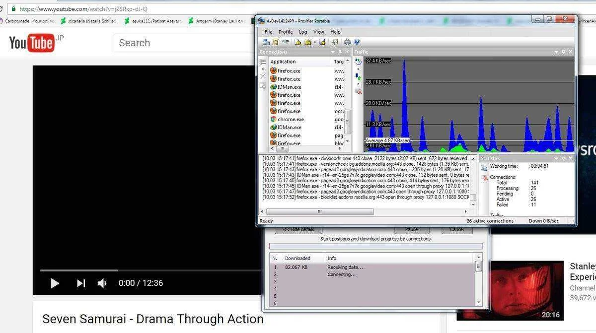
Task: Open the Profile menu
Action: [286, 32]
